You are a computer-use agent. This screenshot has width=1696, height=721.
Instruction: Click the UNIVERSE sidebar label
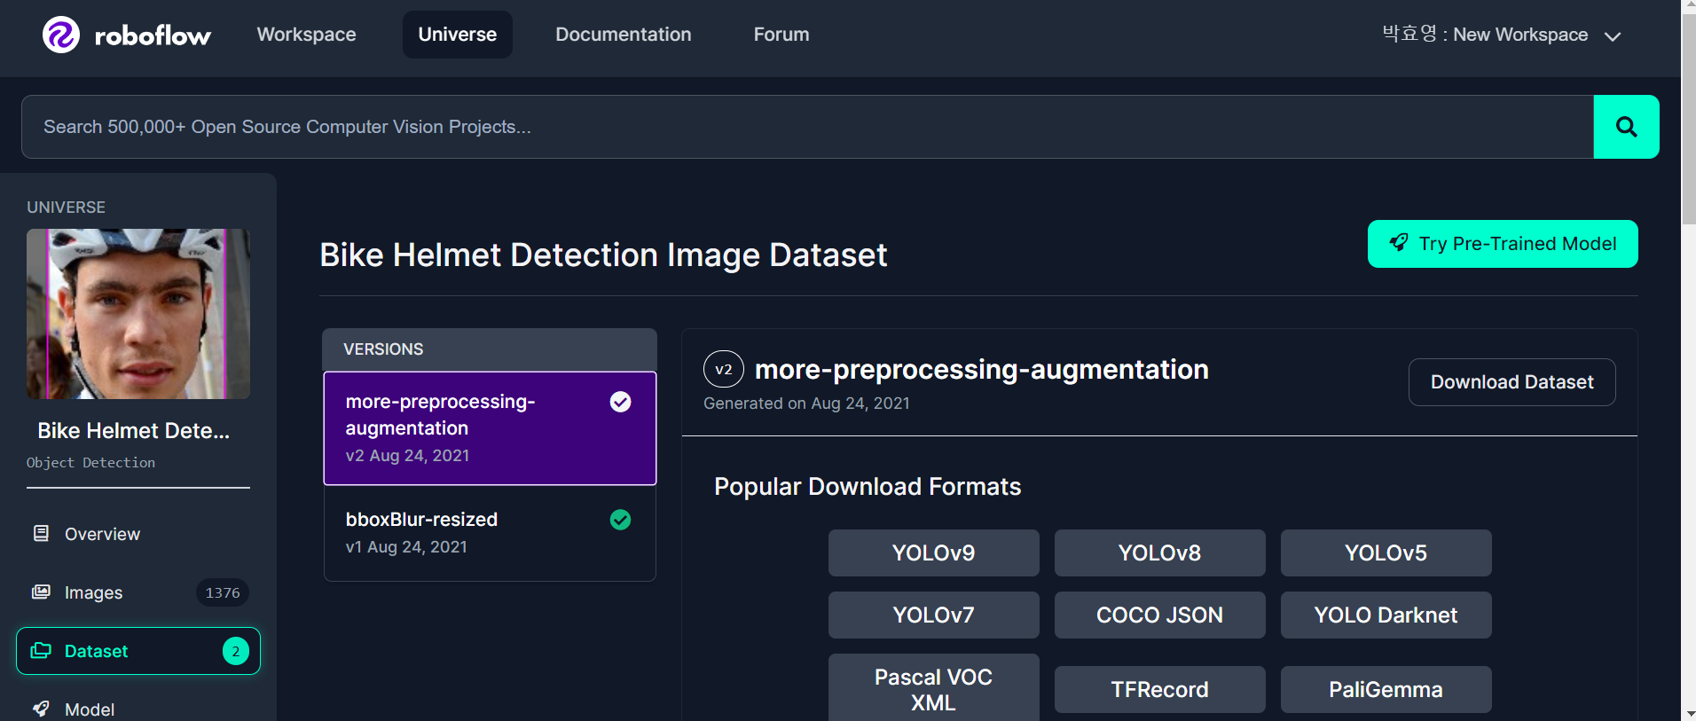[x=67, y=208]
